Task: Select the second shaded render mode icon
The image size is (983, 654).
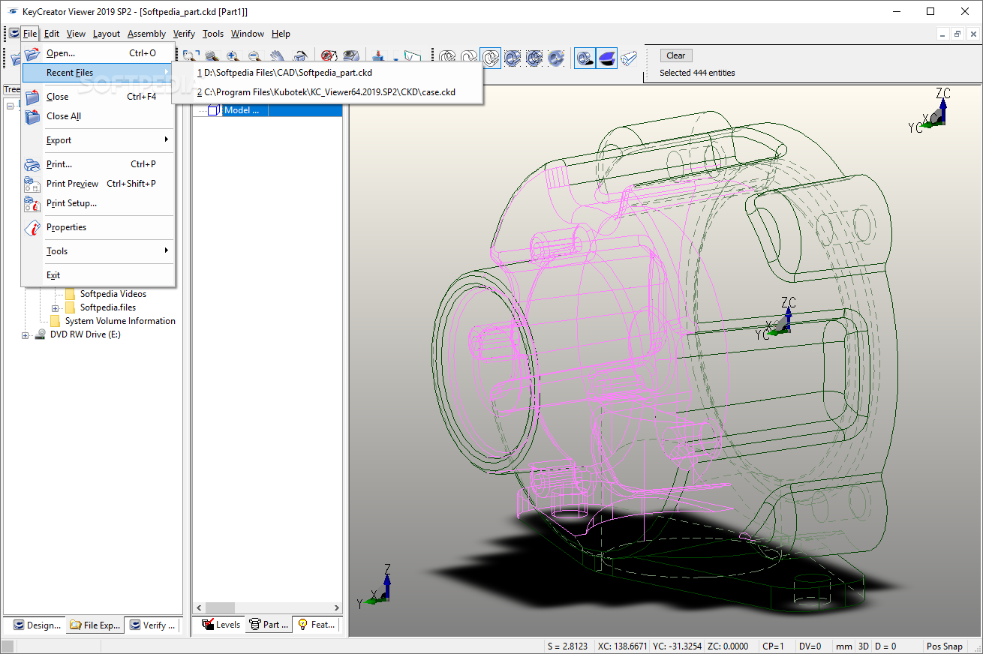Action: [x=535, y=58]
